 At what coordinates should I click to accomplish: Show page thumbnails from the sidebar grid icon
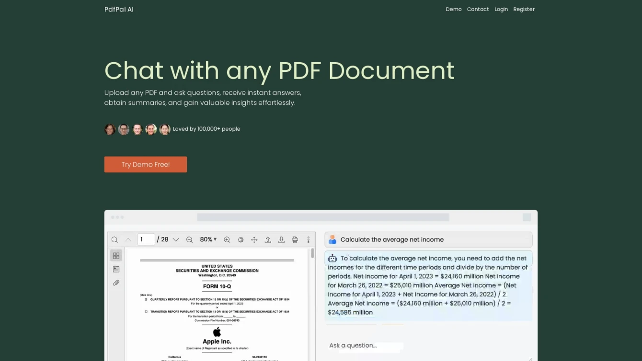116,256
